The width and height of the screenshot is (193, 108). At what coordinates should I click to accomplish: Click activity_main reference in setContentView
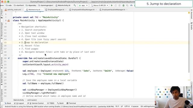(59, 64)
